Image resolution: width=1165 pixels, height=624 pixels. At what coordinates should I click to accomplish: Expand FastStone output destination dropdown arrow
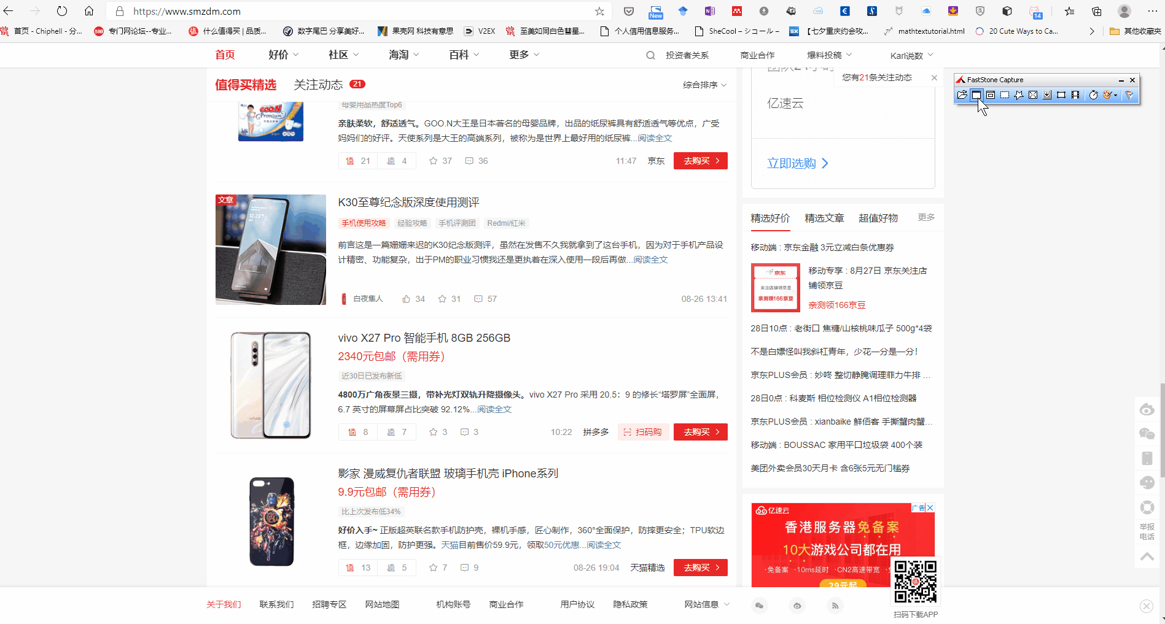coord(1116,95)
